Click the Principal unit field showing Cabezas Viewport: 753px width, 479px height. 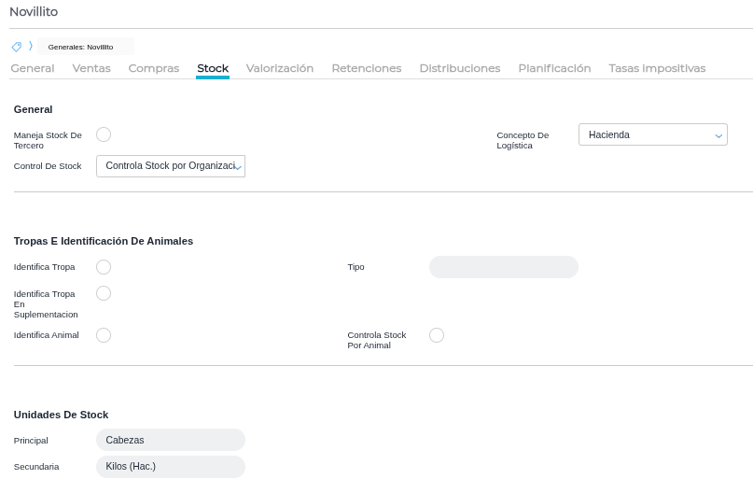(171, 440)
